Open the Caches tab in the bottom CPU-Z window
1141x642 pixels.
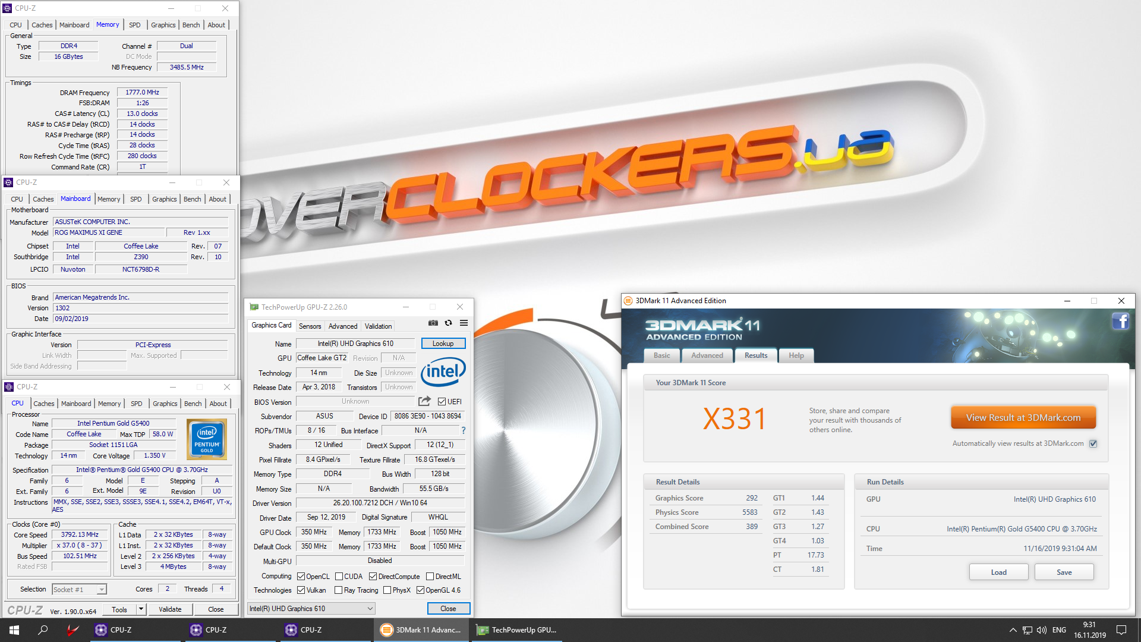pos(43,404)
